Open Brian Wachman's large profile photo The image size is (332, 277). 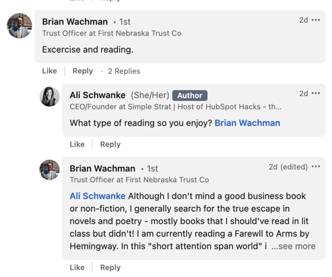click(20, 26)
